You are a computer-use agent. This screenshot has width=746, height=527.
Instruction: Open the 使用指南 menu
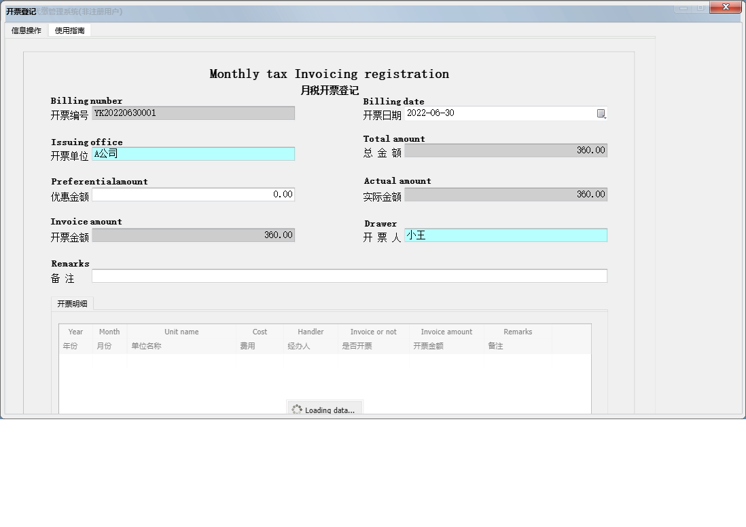click(70, 31)
